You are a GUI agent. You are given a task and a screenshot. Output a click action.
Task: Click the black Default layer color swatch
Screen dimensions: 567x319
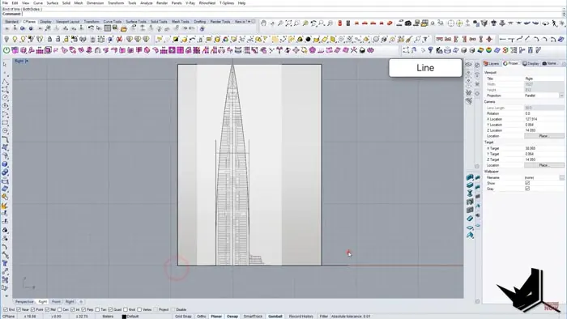click(124, 317)
